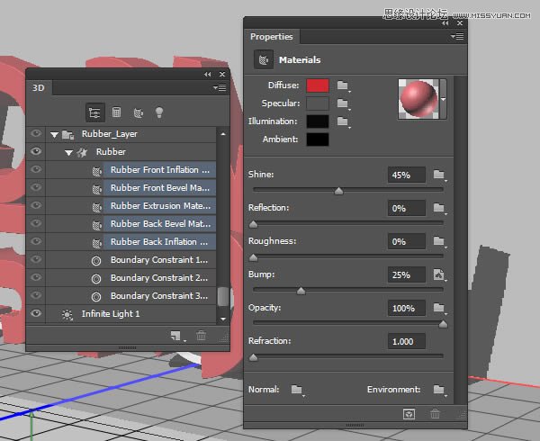540x441 pixels.
Task: Open Shine texture folder menu
Action: (439, 175)
